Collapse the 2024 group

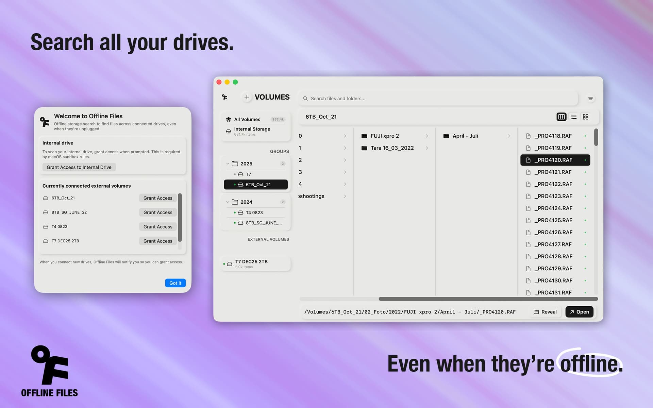pos(228,202)
